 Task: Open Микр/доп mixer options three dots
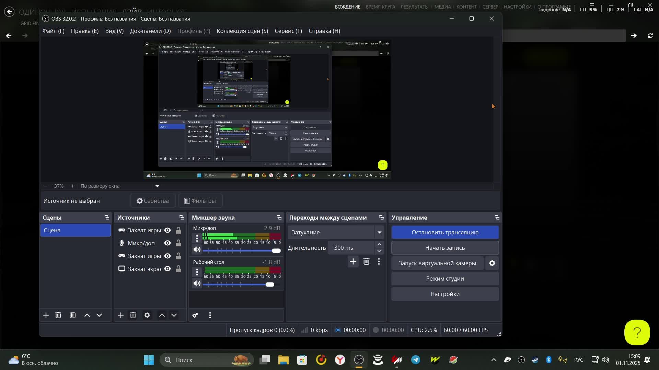(197, 238)
